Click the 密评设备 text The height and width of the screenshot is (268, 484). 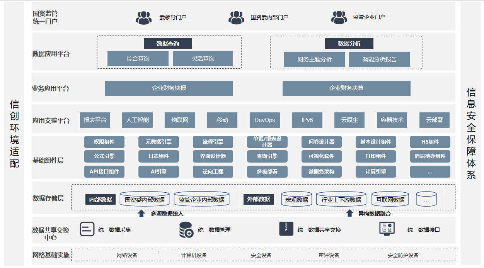click(329, 255)
